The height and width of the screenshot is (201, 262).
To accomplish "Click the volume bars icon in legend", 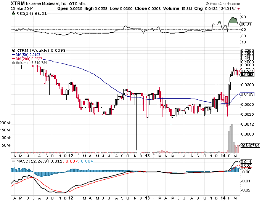I will click(13, 63).
